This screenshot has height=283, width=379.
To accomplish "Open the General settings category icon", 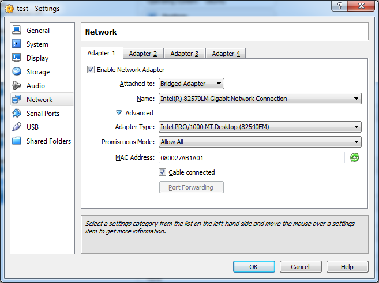I will pyautogui.click(x=16, y=31).
